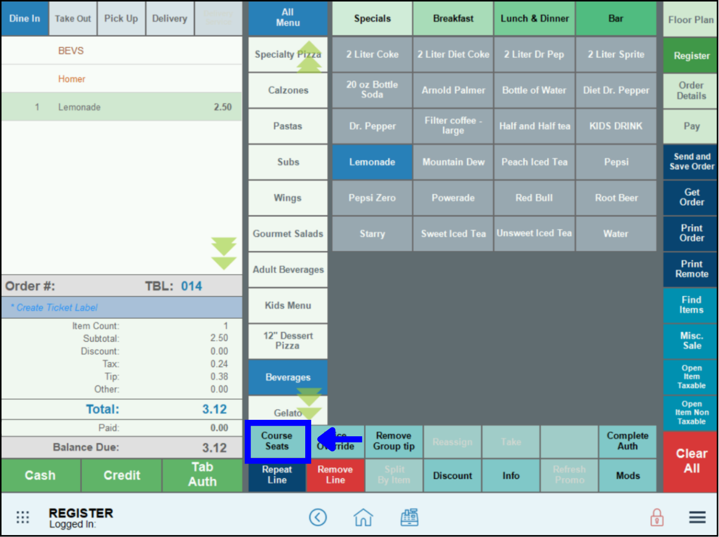Switch the order type to Take Out
The height and width of the screenshot is (537, 719).
click(x=73, y=18)
